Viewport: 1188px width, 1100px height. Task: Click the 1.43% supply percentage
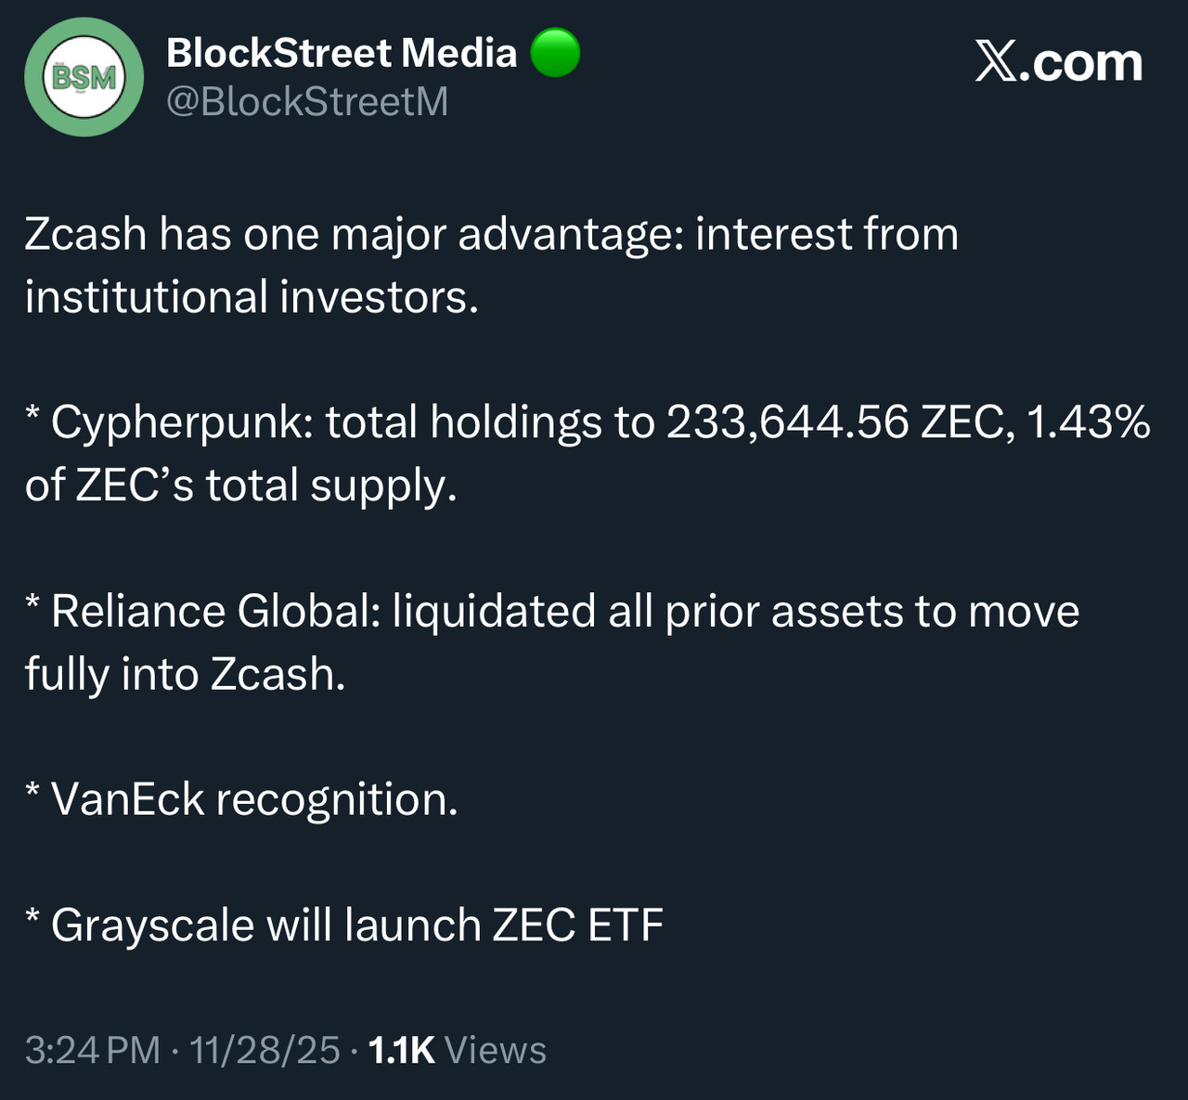[x=1089, y=422]
